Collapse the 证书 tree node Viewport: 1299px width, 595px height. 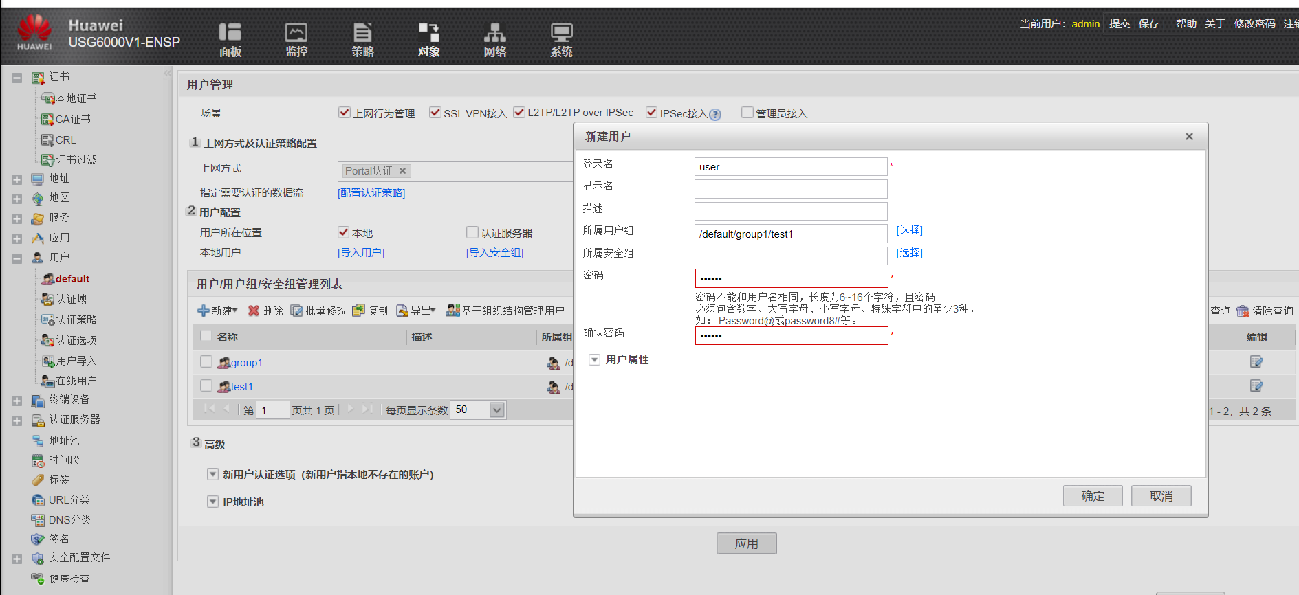pos(17,78)
